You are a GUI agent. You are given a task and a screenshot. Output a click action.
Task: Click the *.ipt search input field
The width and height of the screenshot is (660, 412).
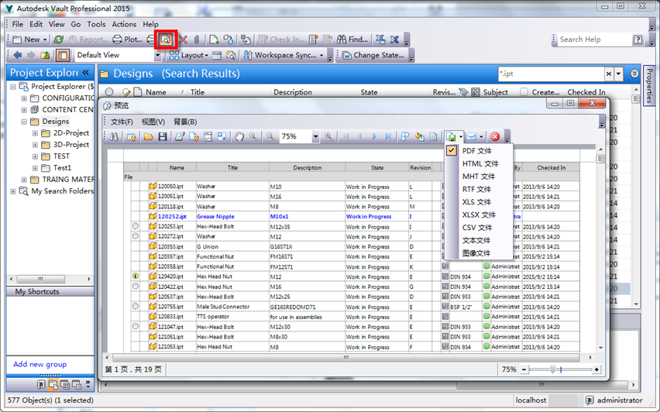tap(551, 74)
